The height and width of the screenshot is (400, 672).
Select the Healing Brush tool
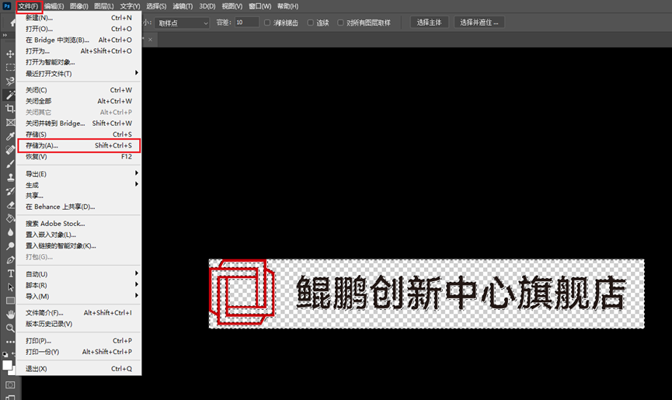(10, 150)
